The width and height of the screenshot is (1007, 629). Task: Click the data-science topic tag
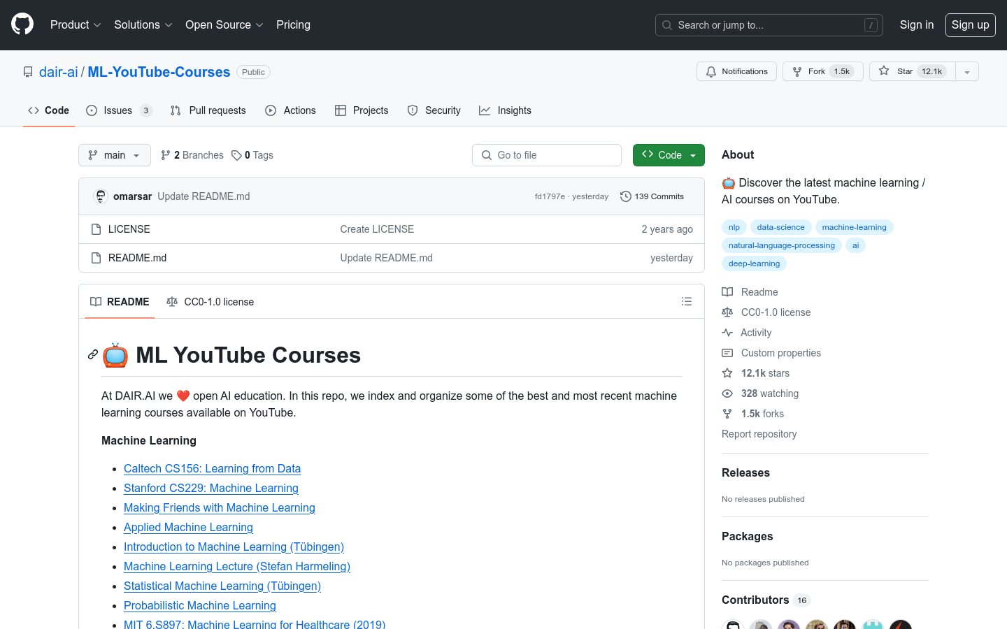pos(781,227)
